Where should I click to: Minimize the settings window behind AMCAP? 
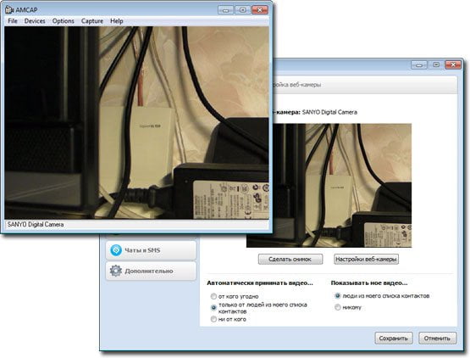click(419, 64)
